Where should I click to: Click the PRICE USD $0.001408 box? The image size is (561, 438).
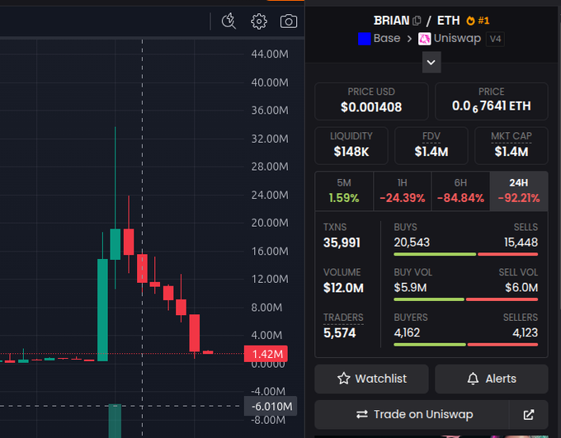371,101
